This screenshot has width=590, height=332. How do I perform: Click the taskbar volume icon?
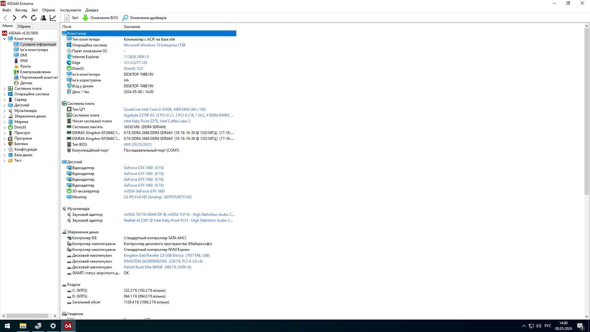pyautogui.click(x=539, y=326)
